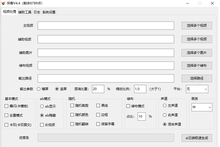This screenshot has height=147, width=220.
Task: Expand the 平台 dropdown
Action: point(197,89)
